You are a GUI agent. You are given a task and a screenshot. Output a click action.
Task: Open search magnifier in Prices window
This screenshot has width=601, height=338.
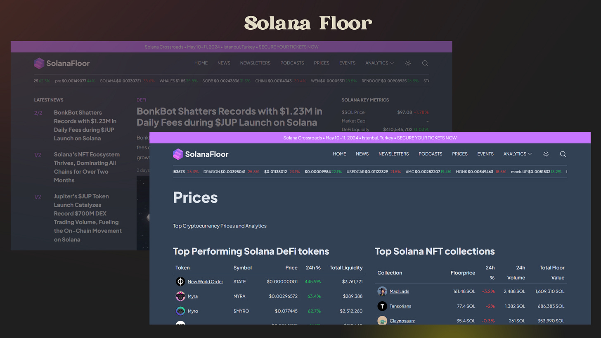563,154
